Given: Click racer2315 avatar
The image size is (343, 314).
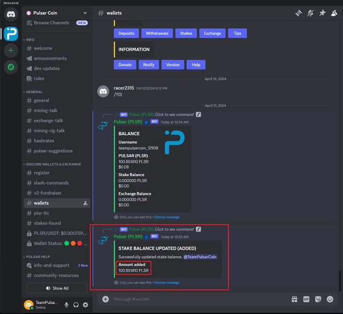Looking at the screenshot, I should coord(103,91).
